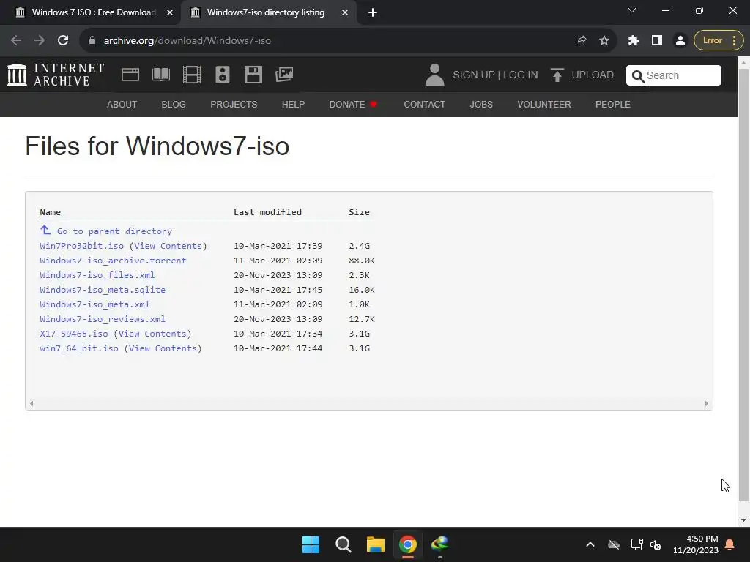Close the Windows7-iso directory listing tab
The height and width of the screenshot is (562, 750).
[345, 12]
